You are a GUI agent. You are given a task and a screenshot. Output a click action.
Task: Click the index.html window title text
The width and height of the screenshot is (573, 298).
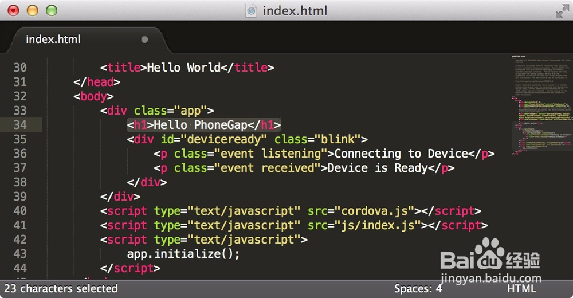[295, 11]
